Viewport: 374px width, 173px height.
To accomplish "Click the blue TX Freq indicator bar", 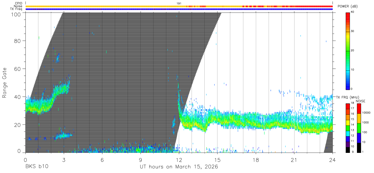I will click(179, 9).
